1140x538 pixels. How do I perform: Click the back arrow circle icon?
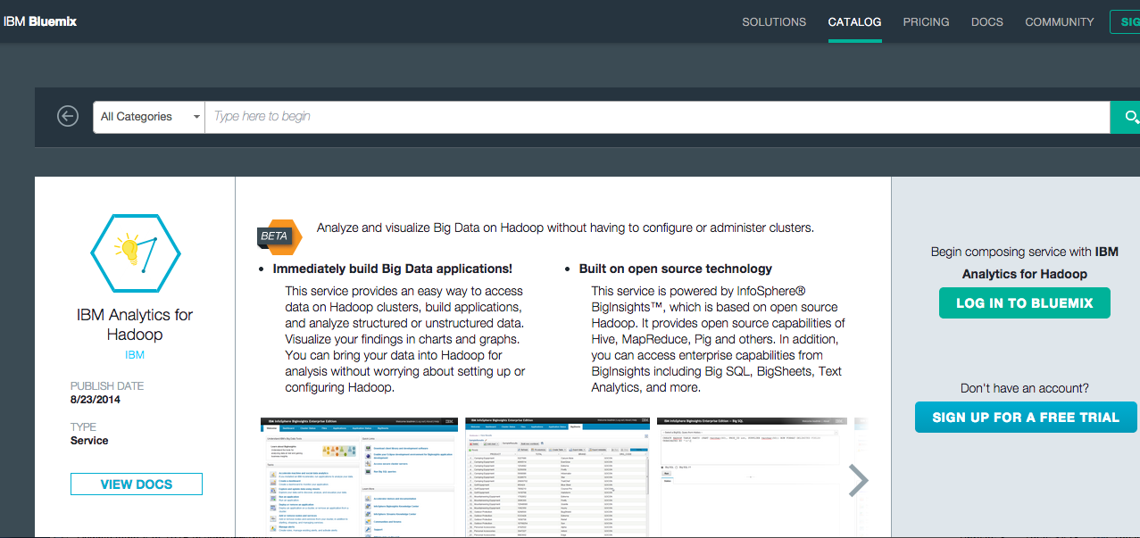pyautogui.click(x=68, y=116)
